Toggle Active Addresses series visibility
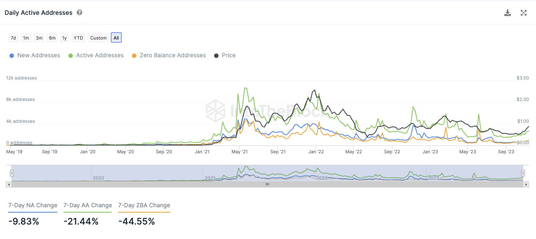The image size is (536, 239). point(96,55)
